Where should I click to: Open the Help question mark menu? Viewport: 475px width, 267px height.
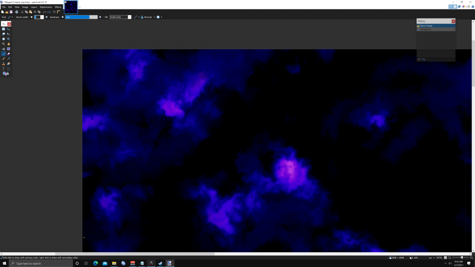tap(473, 6)
